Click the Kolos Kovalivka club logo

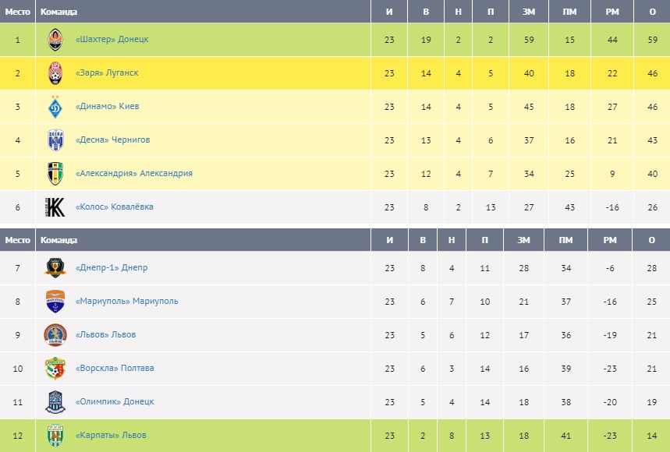(55, 207)
